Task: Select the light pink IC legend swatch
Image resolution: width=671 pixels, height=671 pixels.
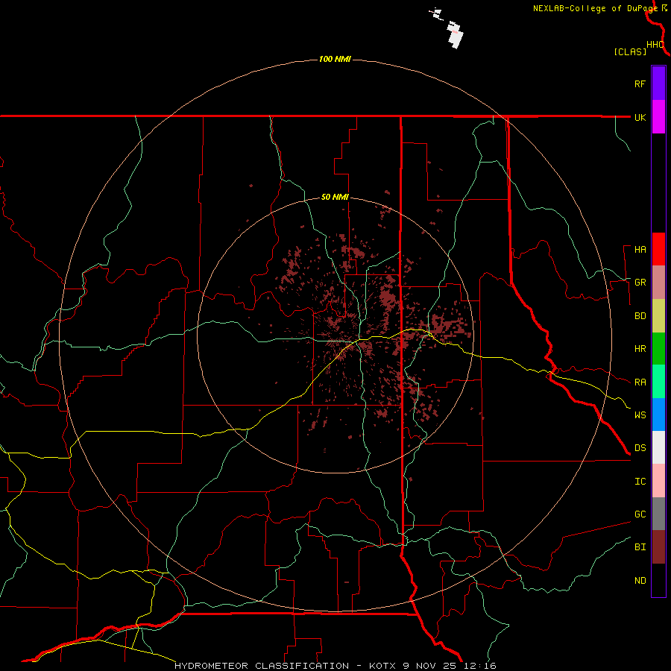Action: click(658, 481)
